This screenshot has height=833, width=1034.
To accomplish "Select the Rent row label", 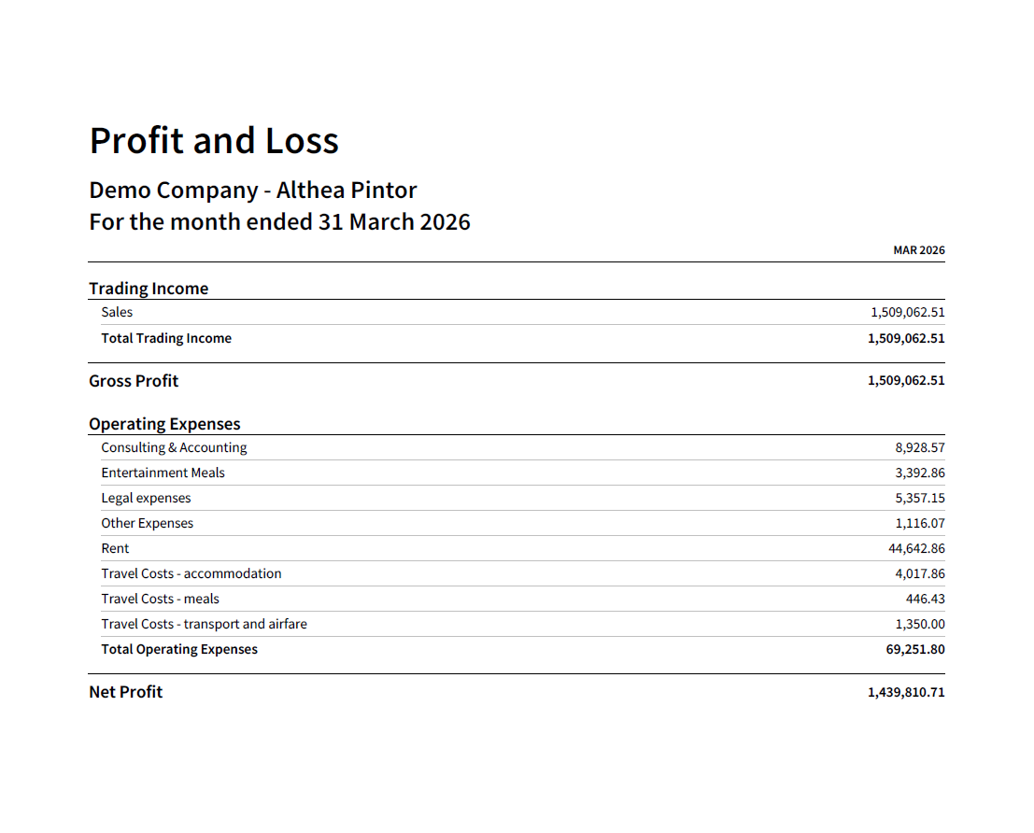I will [115, 548].
